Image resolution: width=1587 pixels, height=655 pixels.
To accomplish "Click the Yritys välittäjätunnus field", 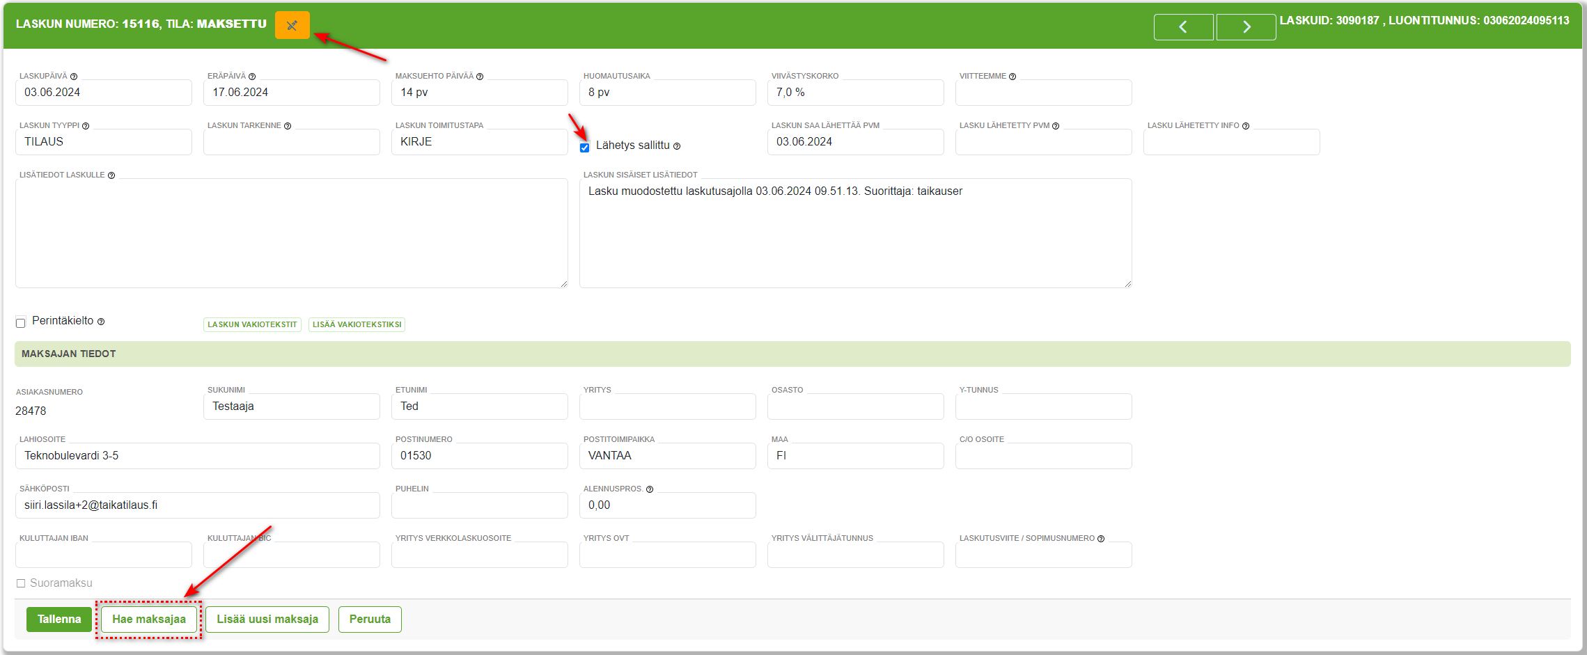I will click(x=856, y=555).
